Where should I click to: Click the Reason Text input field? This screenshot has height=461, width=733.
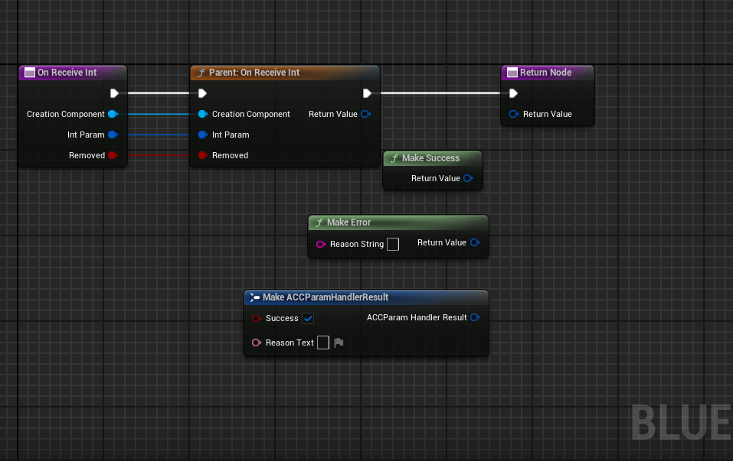322,343
